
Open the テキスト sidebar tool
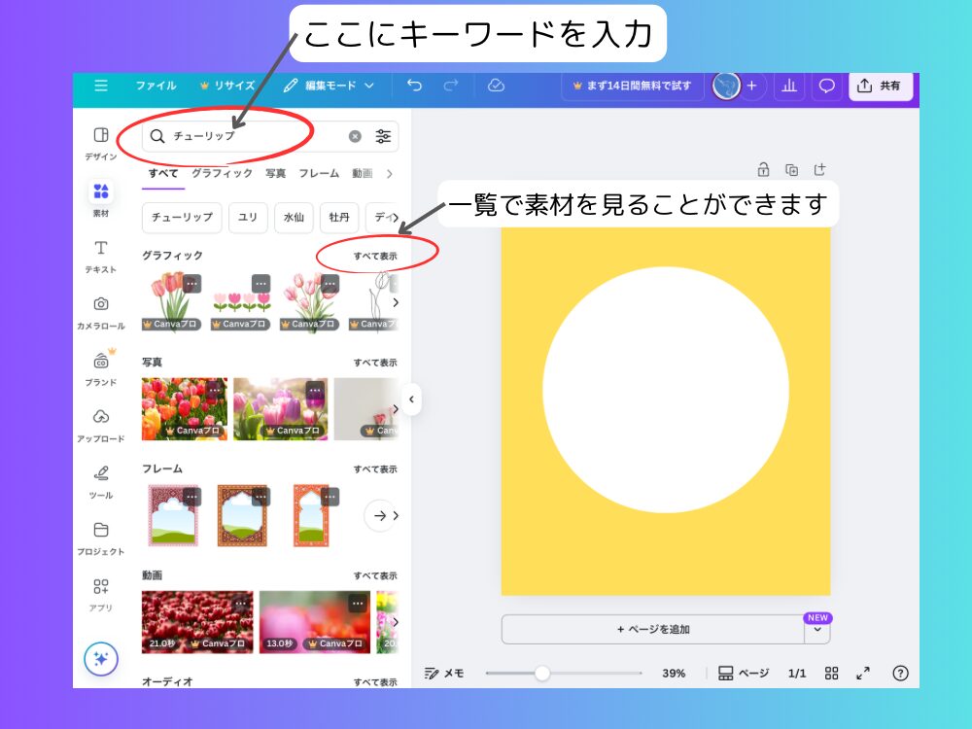(101, 257)
